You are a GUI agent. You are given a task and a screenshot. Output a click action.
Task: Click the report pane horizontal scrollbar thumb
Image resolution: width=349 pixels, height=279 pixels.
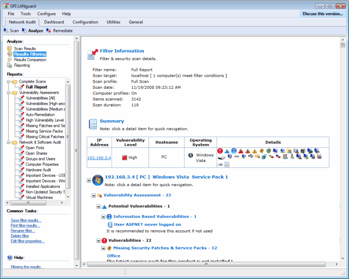pos(206,264)
